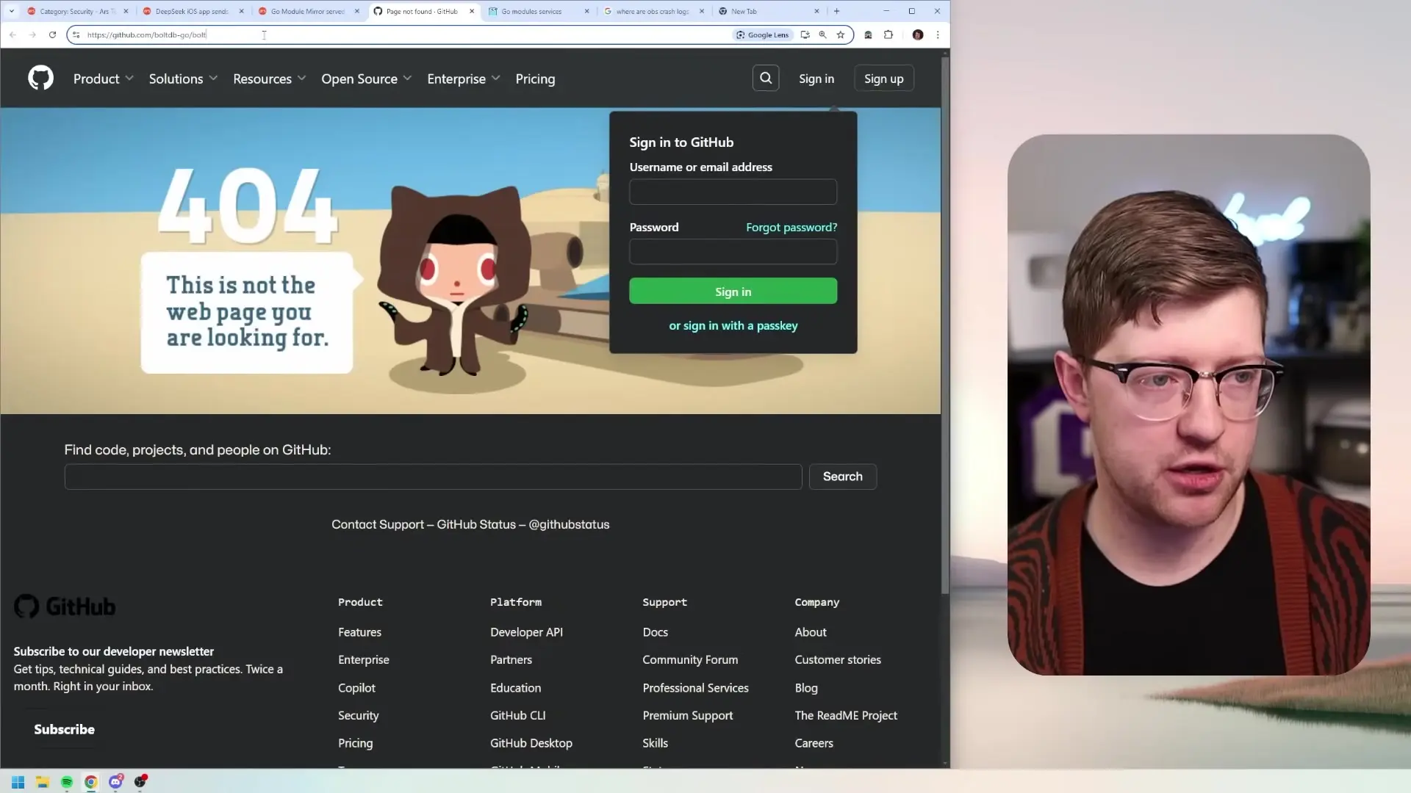Open the Chrome profile avatar

click(x=918, y=35)
